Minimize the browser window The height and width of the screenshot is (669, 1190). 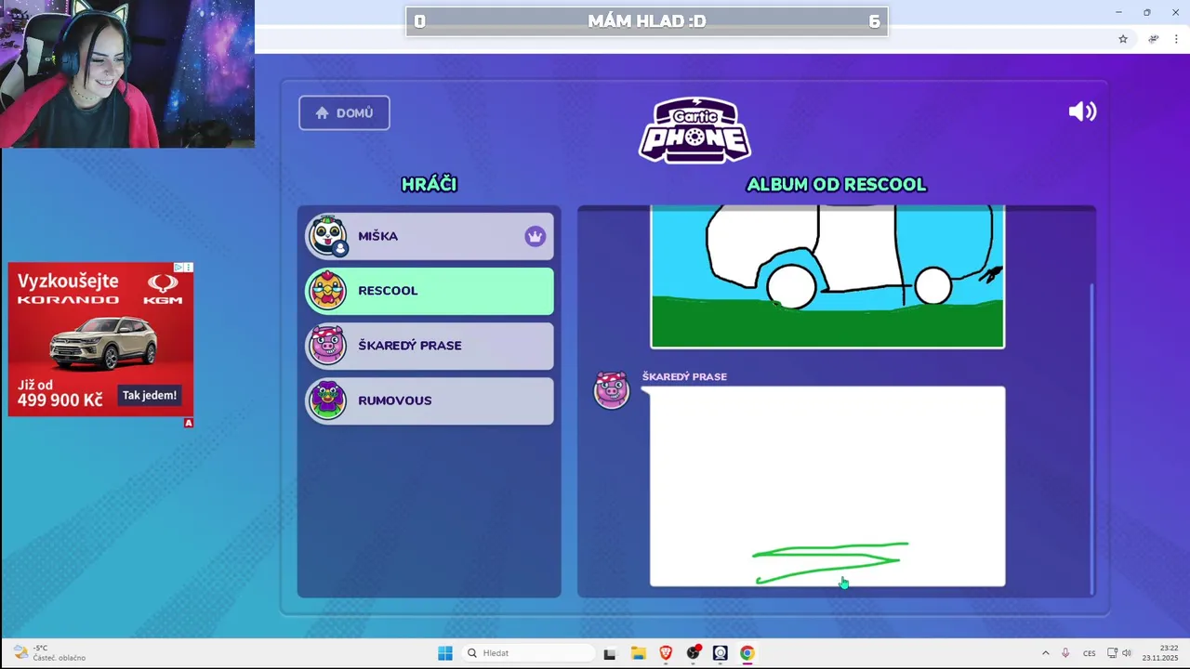coord(1118,12)
